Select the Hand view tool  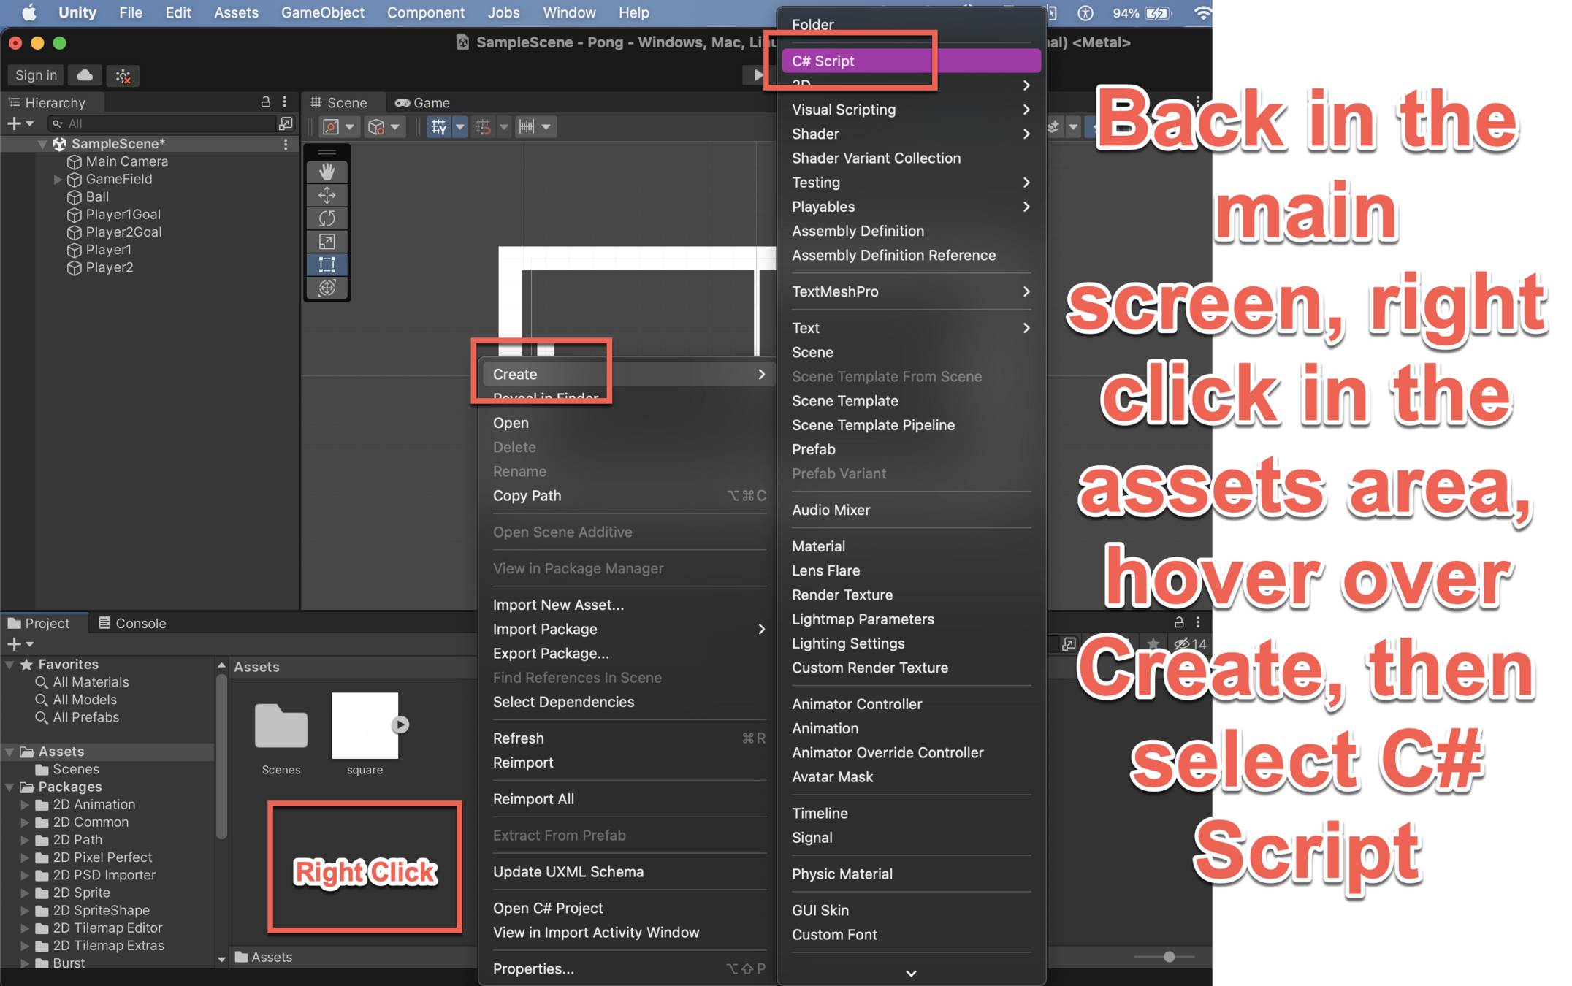click(327, 172)
